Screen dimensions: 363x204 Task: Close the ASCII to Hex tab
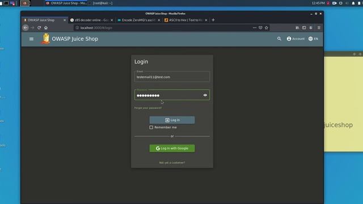coord(206,20)
